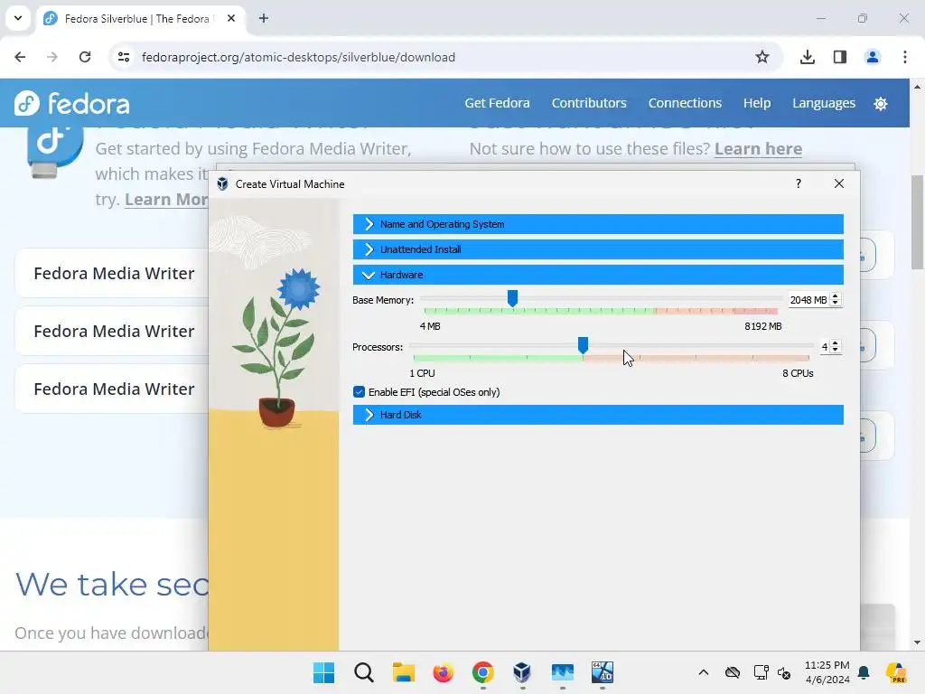Open Connections menu

pyautogui.click(x=685, y=103)
